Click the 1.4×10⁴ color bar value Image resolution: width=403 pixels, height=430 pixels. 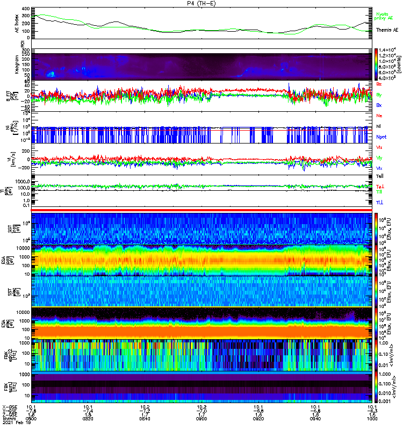(x=387, y=50)
